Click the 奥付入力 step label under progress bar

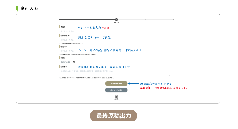point(116,23)
